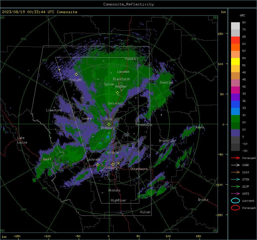Click the Drumheller city label
257x240 pixels.
pos(167,141)
